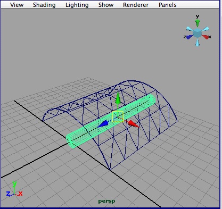Click the persp camera label
This screenshot has height=209, width=222.
[106, 201]
